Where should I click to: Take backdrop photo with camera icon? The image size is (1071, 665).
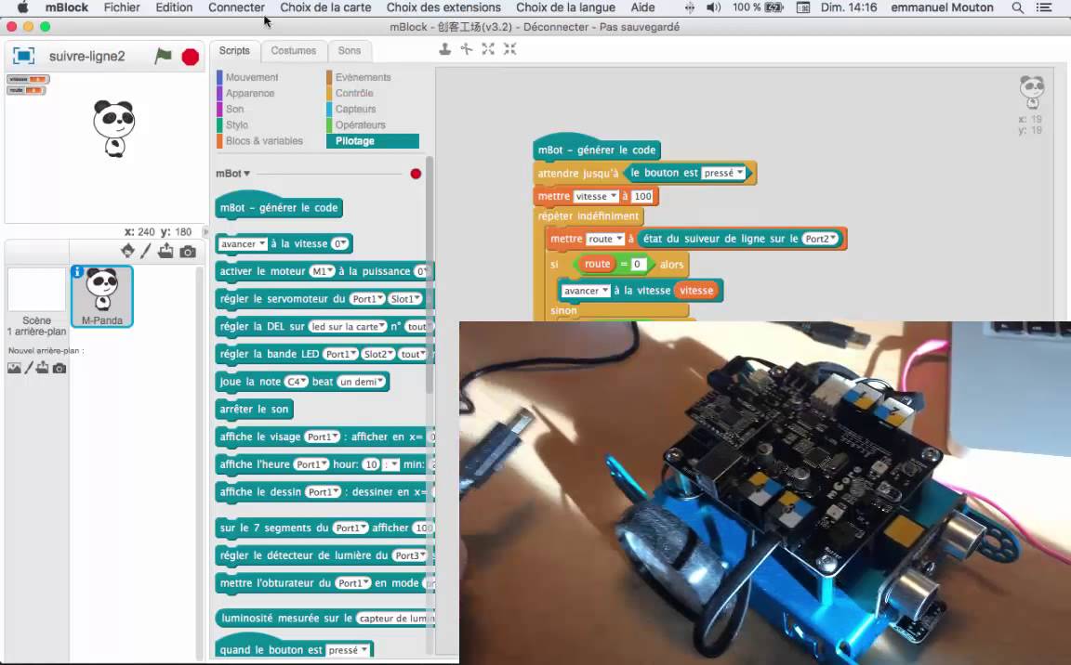coord(59,369)
